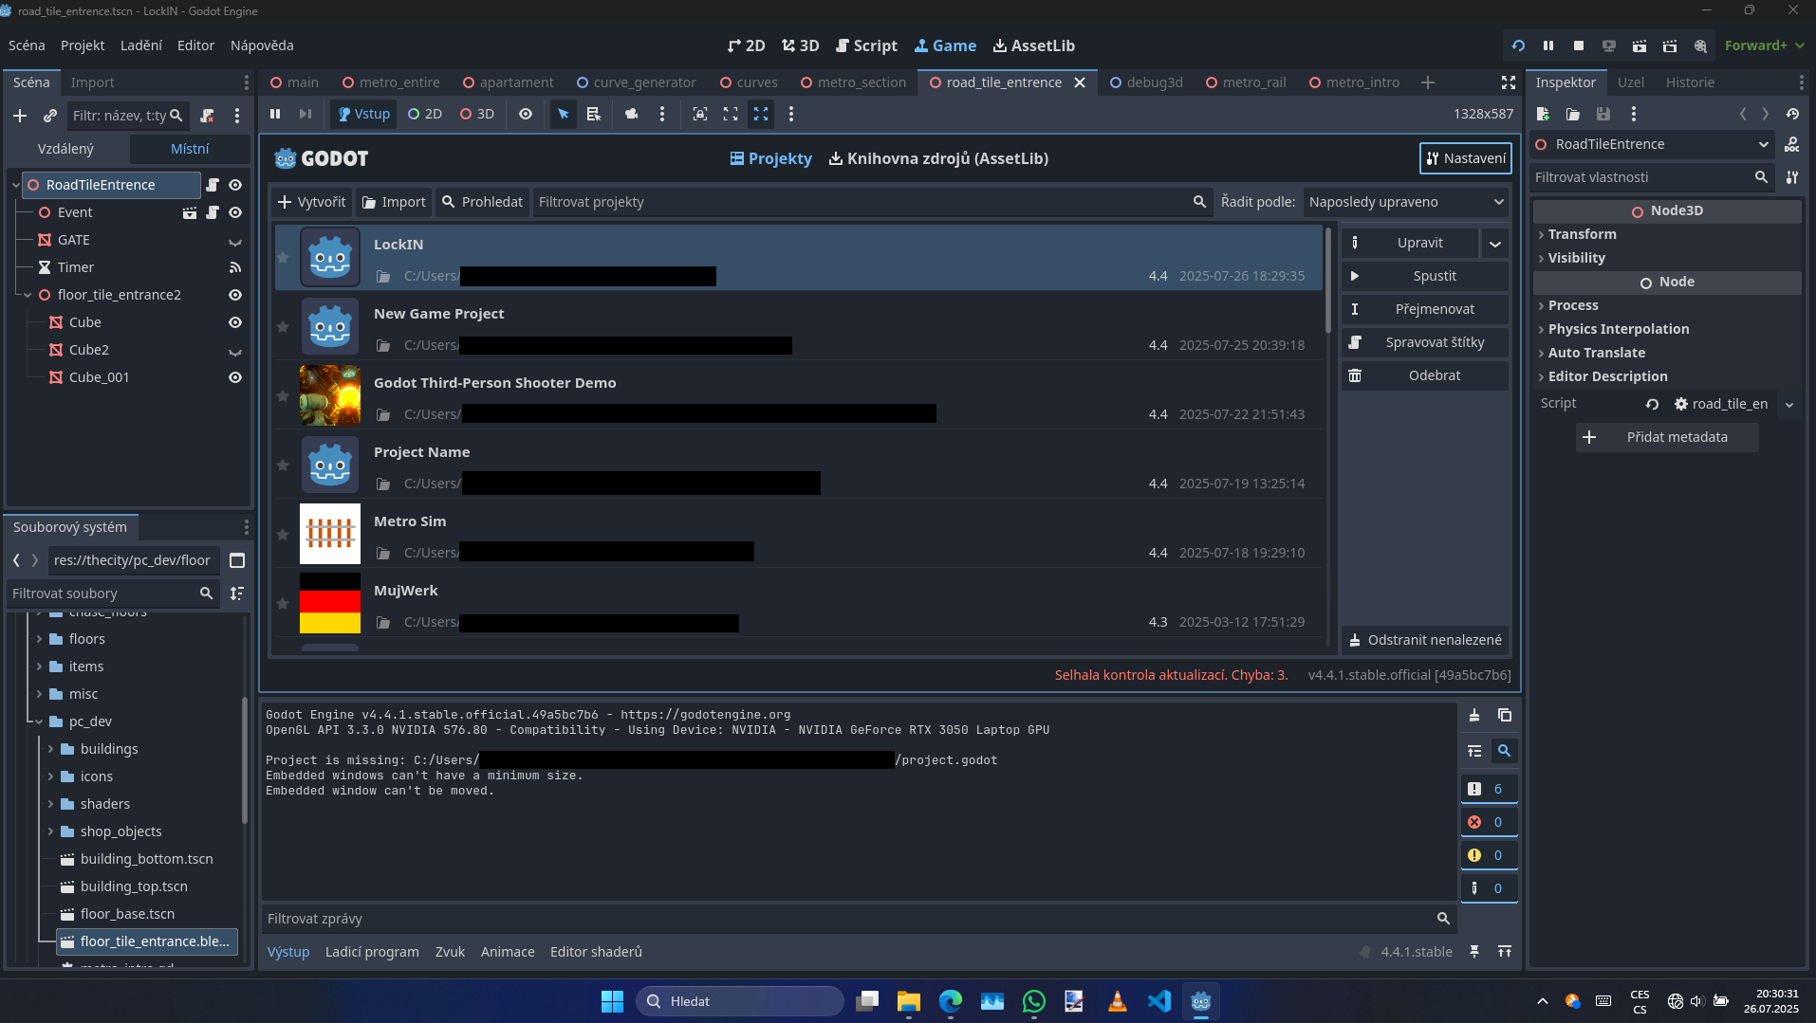Toggle standard messages filter showing 6
The image size is (1816, 1023).
click(1489, 789)
